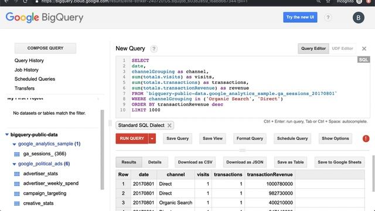Reload the page in the browser
The height and width of the screenshot is (211, 375).
25,1
